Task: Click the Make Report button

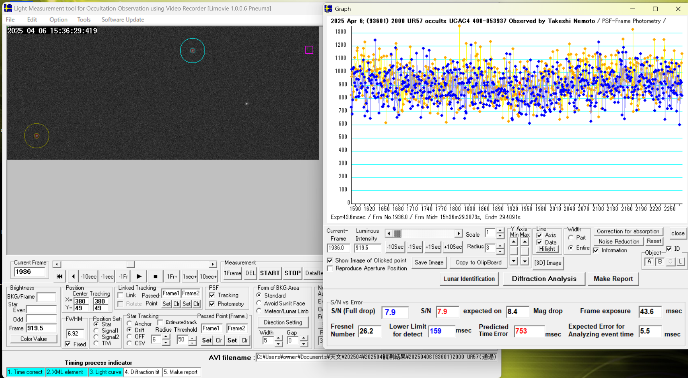Action: click(613, 279)
